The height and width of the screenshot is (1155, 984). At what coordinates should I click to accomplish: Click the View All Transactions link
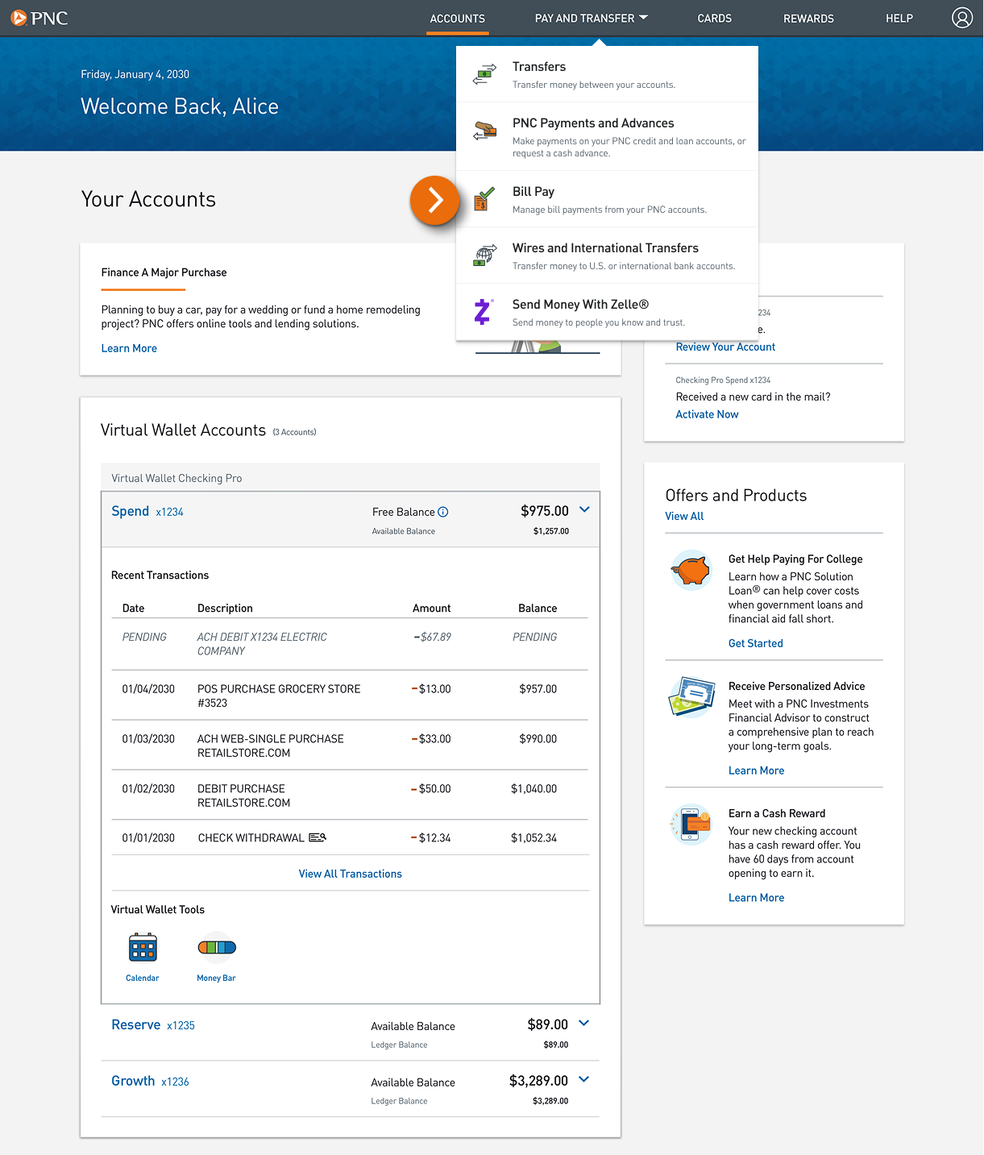click(x=350, y=873)
